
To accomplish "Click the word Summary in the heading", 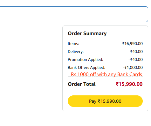I will 95,33.
